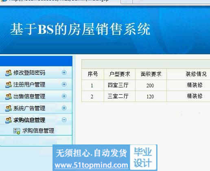Click the card icon next to 求购信息管理 submenu
Viewport: 210px width, 171px height.
click(x=17, y=131)
